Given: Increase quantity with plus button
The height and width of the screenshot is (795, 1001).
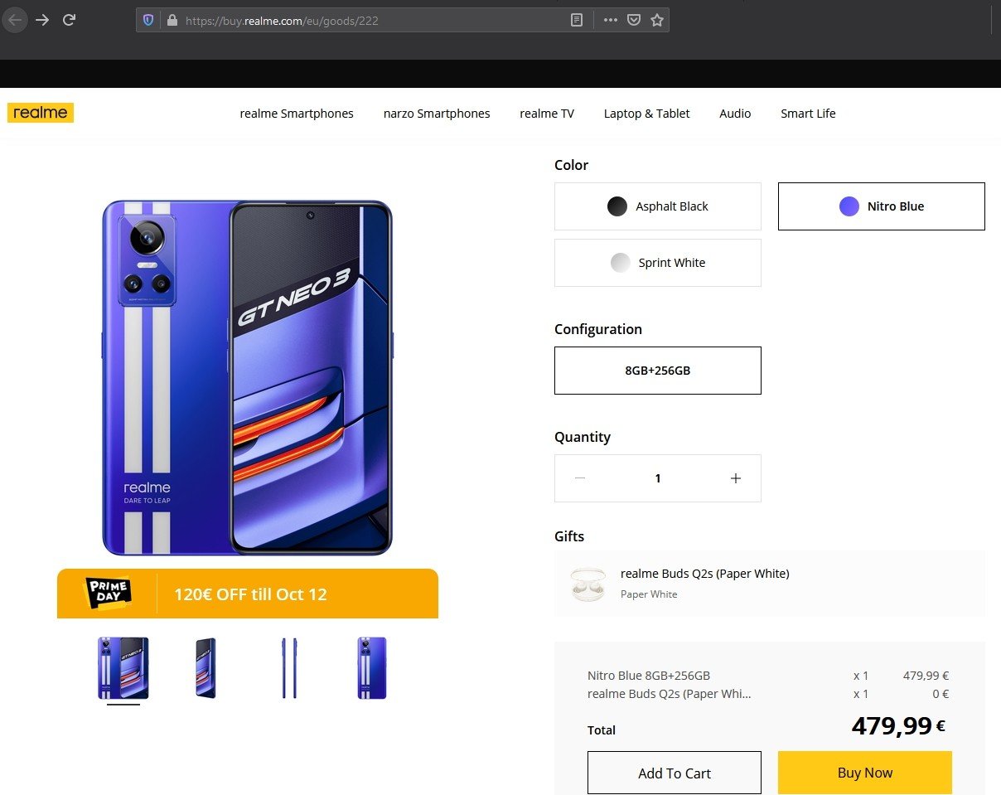Looking at the screenshot, I should 735,478.
